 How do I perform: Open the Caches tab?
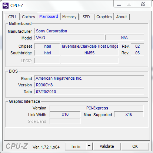[29, 17]
